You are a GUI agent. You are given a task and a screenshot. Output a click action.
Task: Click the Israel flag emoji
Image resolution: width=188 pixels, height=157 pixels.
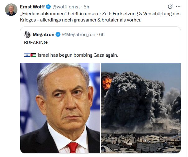pyautogui.click(x=27, y=55)
